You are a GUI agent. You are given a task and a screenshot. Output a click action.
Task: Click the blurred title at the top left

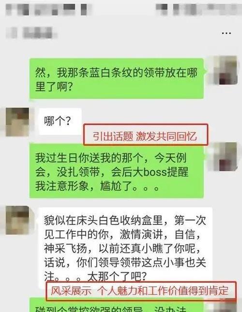point(48,9)
